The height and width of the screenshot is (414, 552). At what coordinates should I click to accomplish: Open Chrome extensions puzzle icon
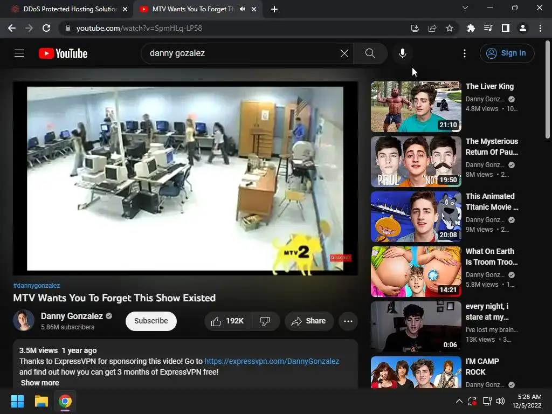pyautogui.click(x=471, y=28)
